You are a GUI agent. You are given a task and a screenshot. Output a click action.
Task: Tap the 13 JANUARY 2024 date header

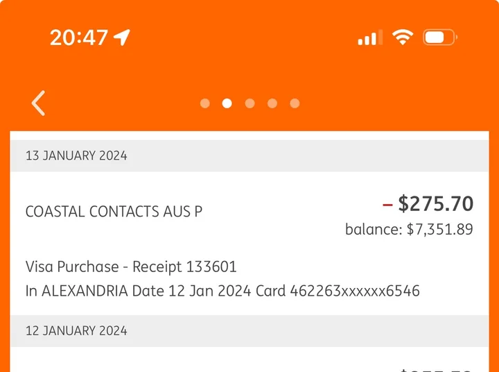click(249, 155)
